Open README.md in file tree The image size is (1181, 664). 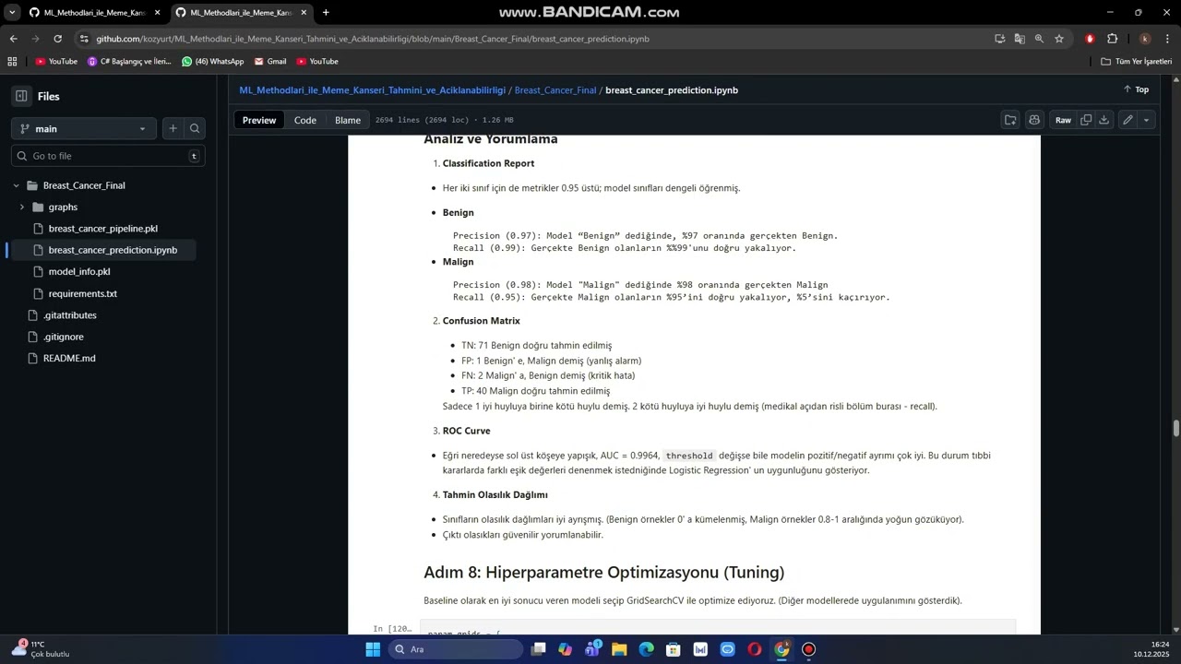69,358
